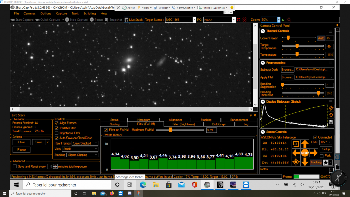350x197 pixels.
Task: Click the red square selection area icon
Action: [x=239, y=20]
